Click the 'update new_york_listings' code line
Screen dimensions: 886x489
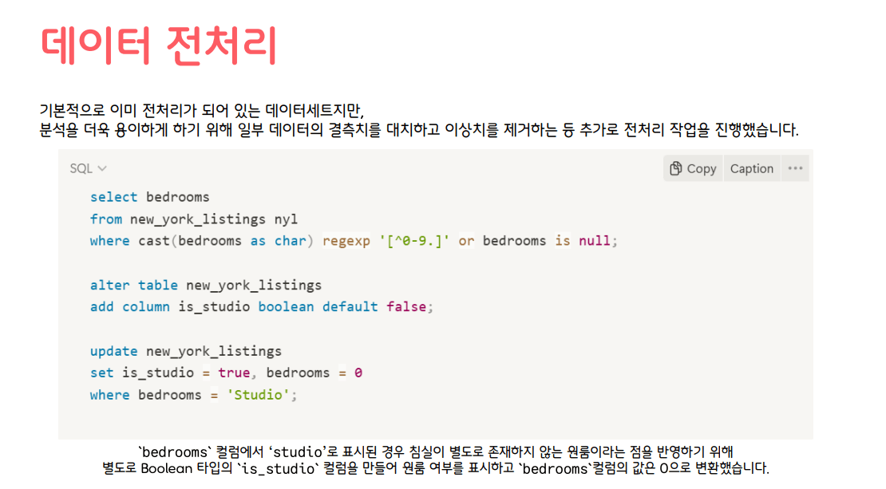(185, 351)
